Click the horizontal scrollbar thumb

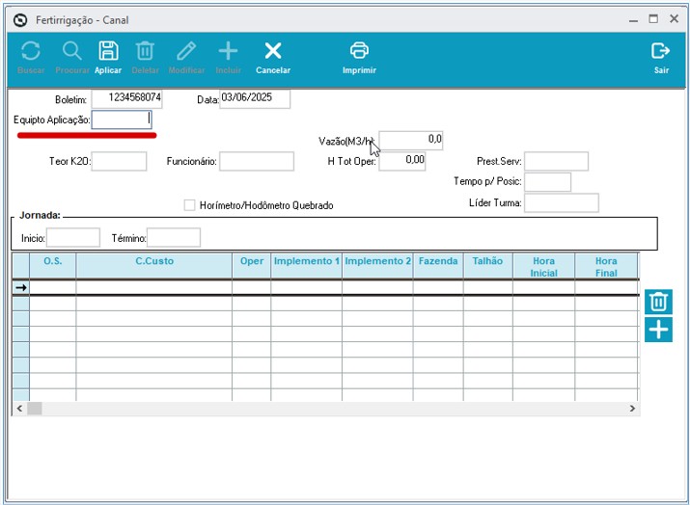click(35, 409)
